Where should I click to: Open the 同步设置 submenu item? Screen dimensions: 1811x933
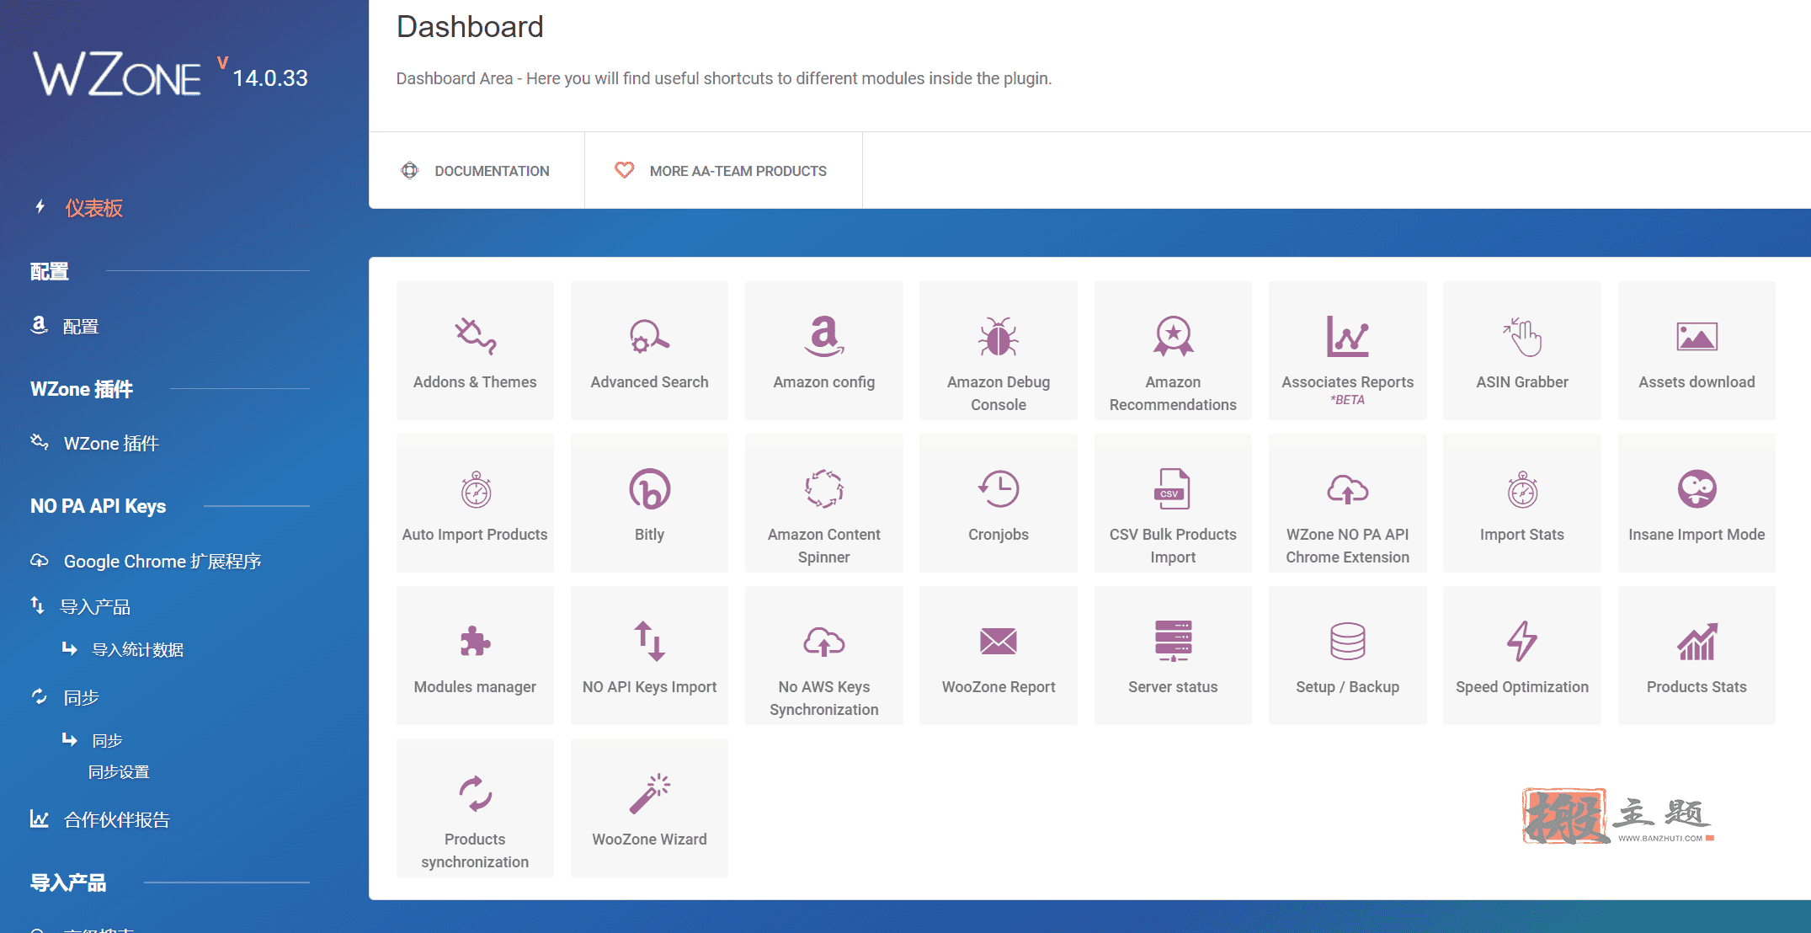tap(119, 772)
